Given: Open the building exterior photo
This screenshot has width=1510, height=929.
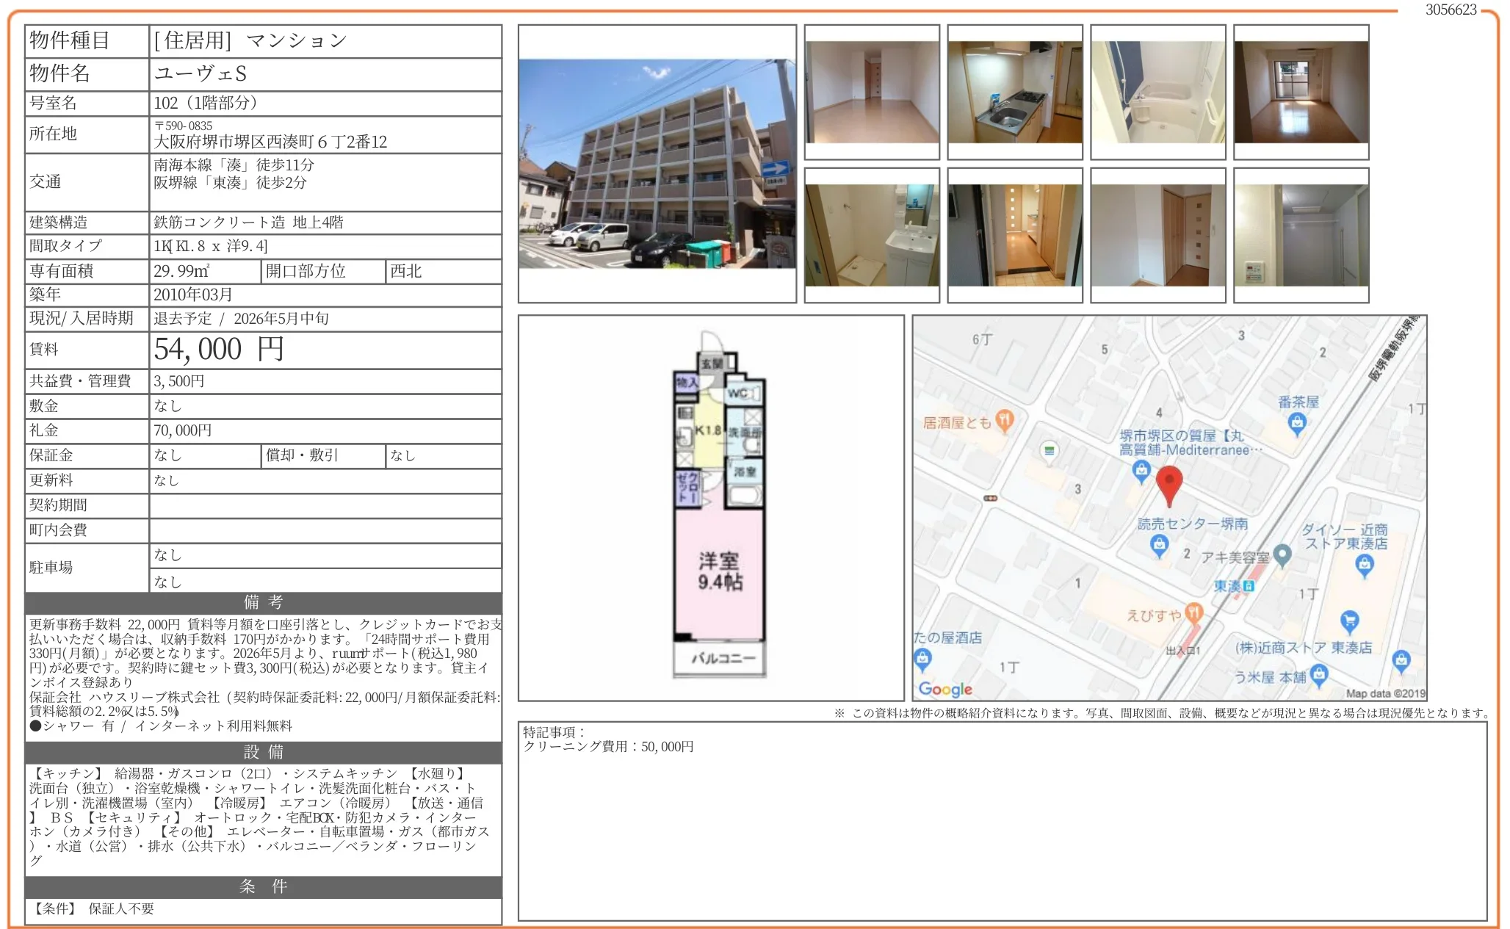Looking at the screenshot, I should tap(657, 164).
